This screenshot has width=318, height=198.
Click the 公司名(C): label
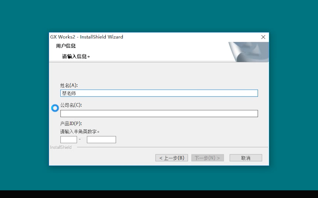tap(71, 105)
